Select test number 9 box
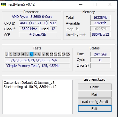Image resolution: width=118 pixels, height=117 pixels. tap(43, 54)
